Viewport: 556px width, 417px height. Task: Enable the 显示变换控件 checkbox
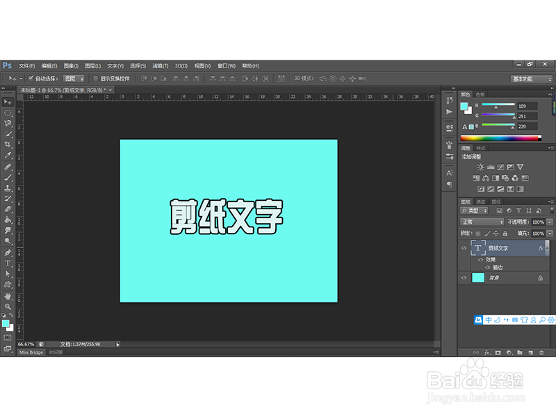pyautogui.click(x=95, y=79)
